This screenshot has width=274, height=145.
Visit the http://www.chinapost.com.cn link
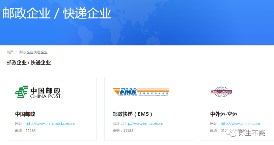(50, 124)
